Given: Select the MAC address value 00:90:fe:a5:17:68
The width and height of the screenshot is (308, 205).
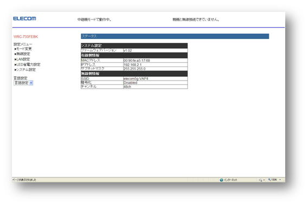Looking at the screenshot, I should [137, 61].
